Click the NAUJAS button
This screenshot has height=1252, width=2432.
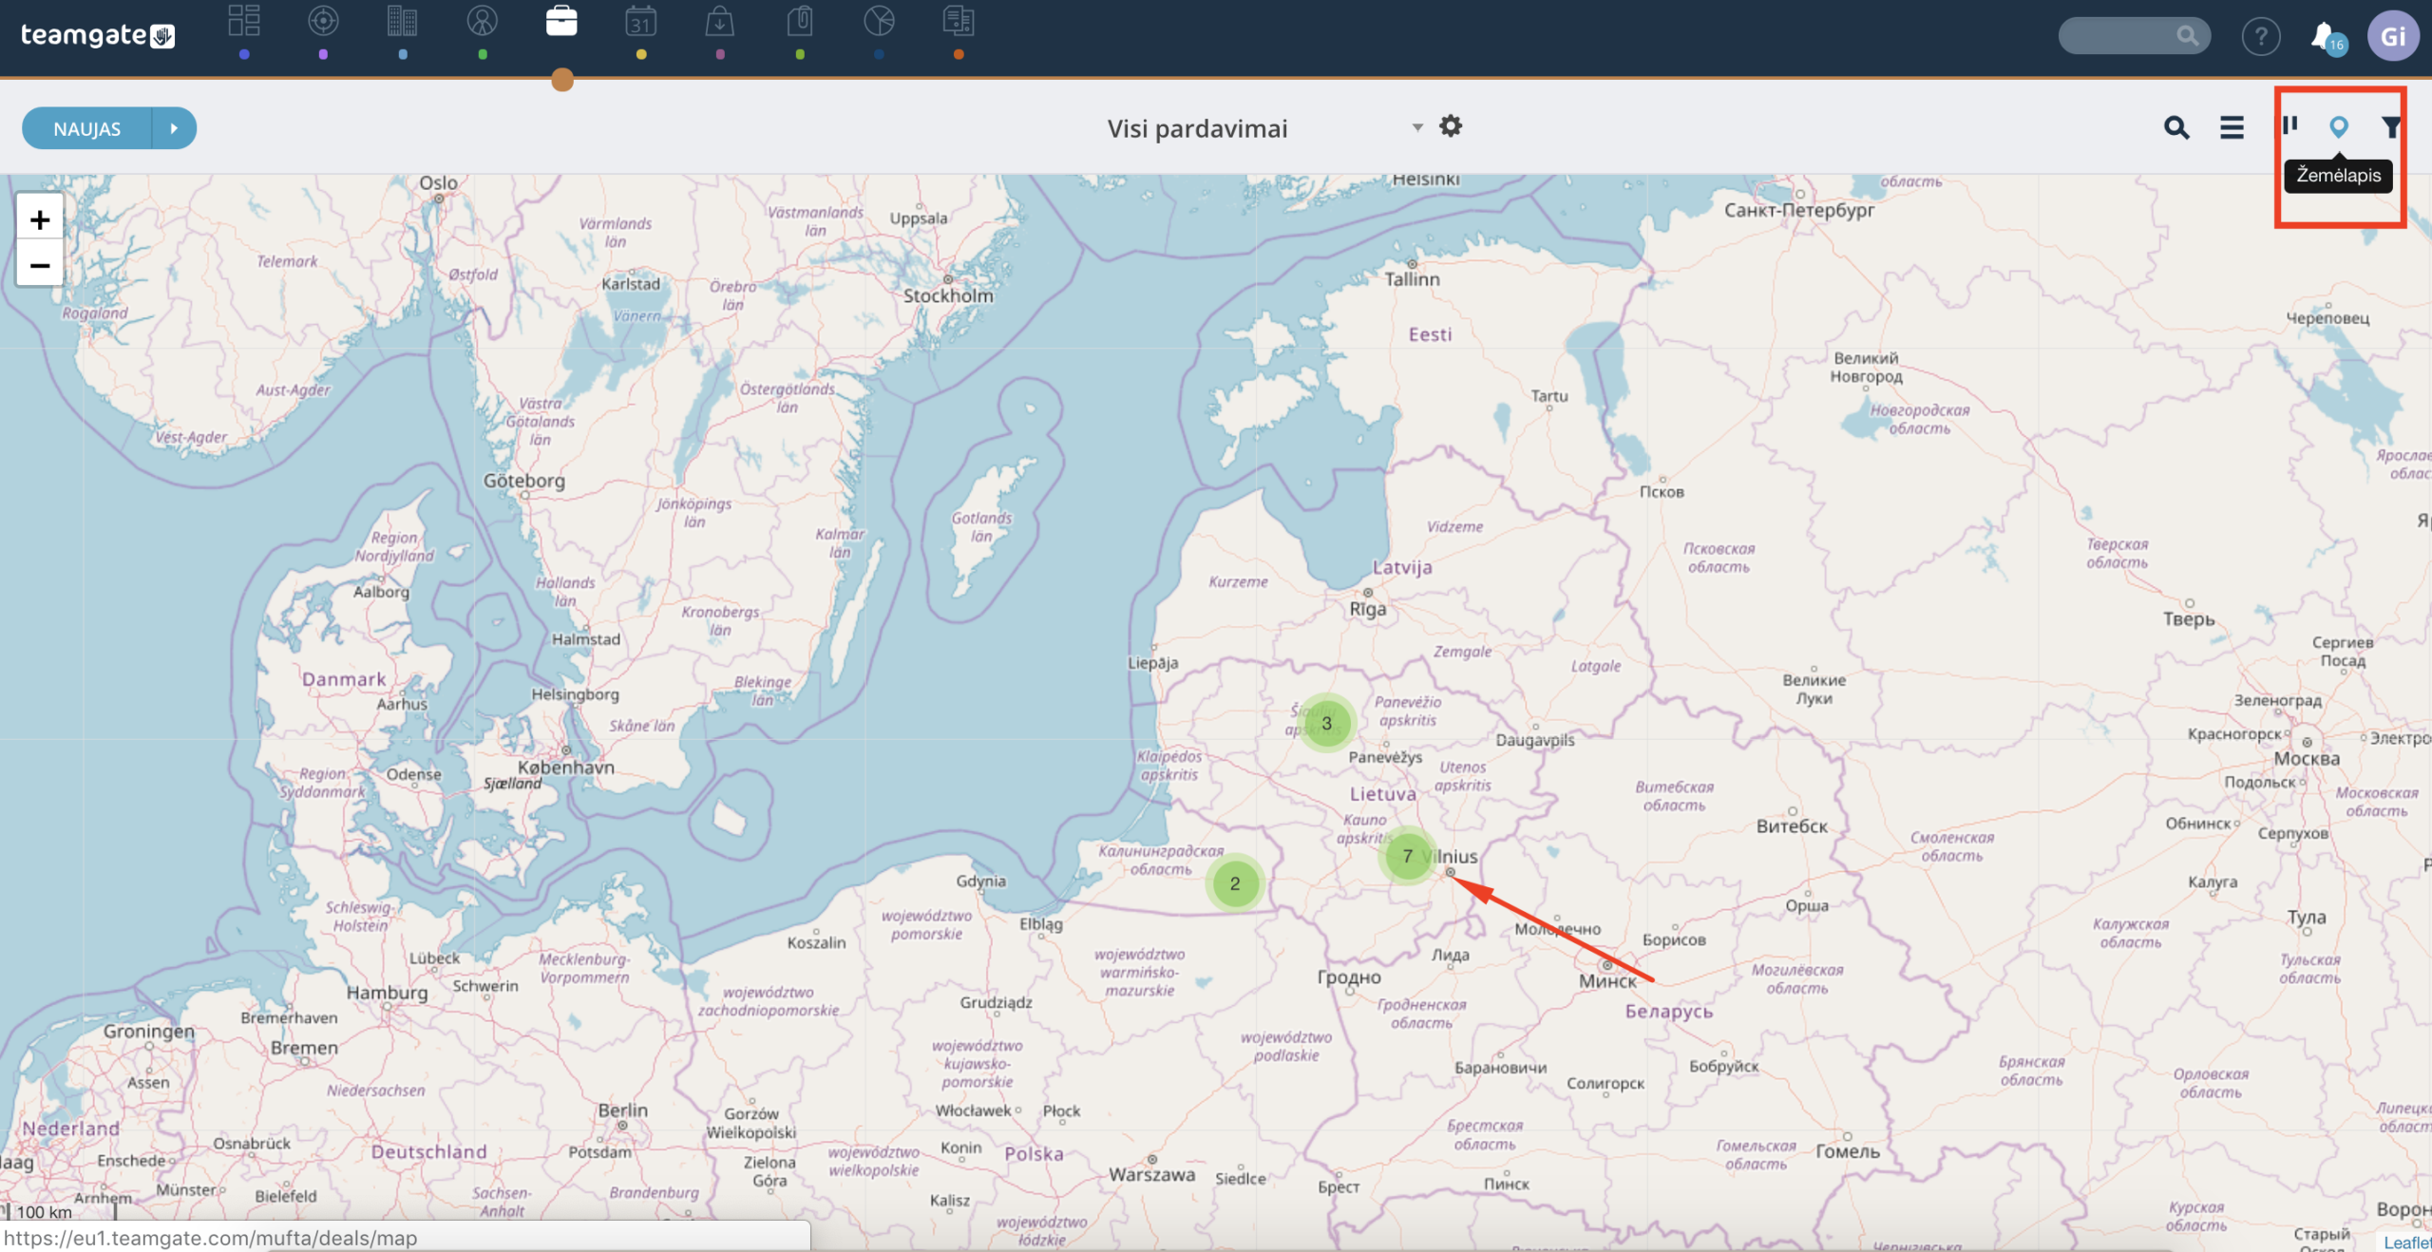87,128
